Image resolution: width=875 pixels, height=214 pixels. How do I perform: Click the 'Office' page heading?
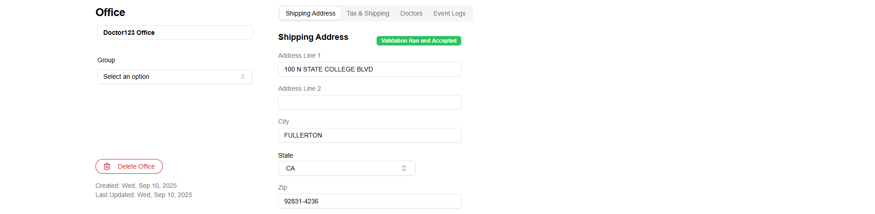(110, 12)
